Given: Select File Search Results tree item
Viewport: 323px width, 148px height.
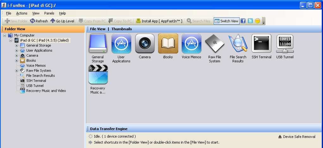Looking at the screenshot, I should click(40, 76).
